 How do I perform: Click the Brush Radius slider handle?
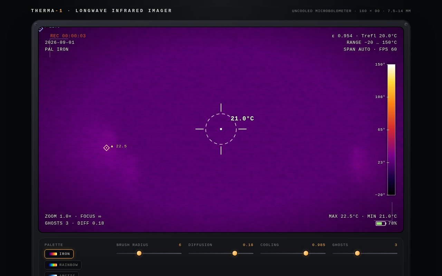coord(139,253)
